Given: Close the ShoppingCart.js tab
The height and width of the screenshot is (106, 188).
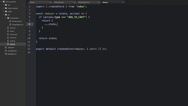Looking at the screenshot, I should point(99,2).
